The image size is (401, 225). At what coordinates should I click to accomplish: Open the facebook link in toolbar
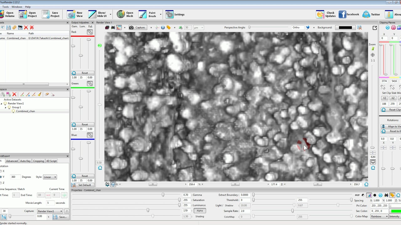(x=349, y=14)
